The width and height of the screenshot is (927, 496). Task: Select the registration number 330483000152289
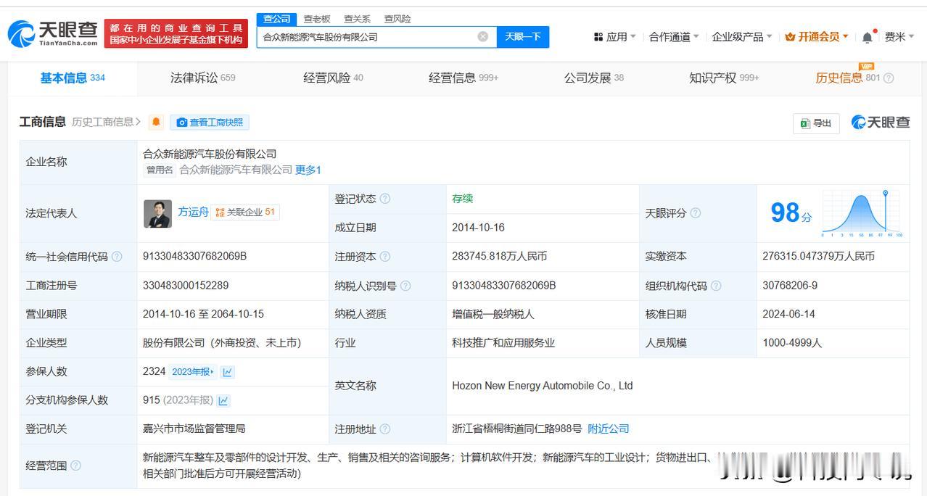point(186,285)
